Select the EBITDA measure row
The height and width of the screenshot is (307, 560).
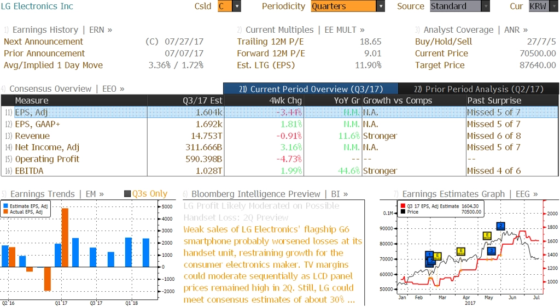279,171
